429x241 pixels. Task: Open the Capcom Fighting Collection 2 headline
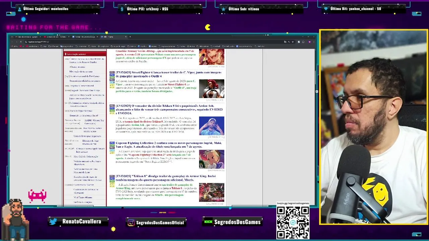click(x=169, y=145)
